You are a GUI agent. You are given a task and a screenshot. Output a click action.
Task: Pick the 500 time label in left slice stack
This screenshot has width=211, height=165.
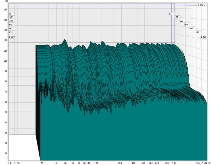(11, 25)
